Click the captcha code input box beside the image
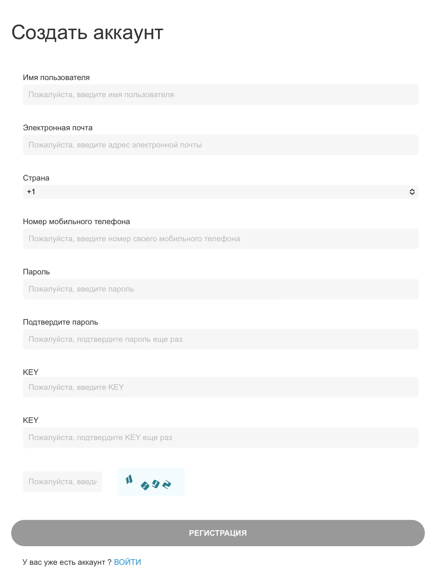Screen dimensions: 436x586 click(x=63, y=482)
